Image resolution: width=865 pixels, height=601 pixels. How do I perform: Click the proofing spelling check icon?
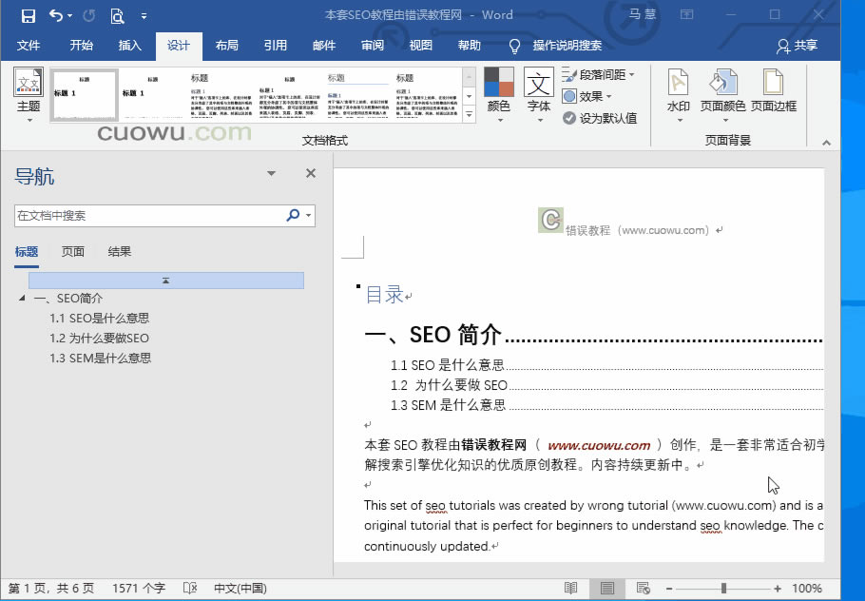190,589
